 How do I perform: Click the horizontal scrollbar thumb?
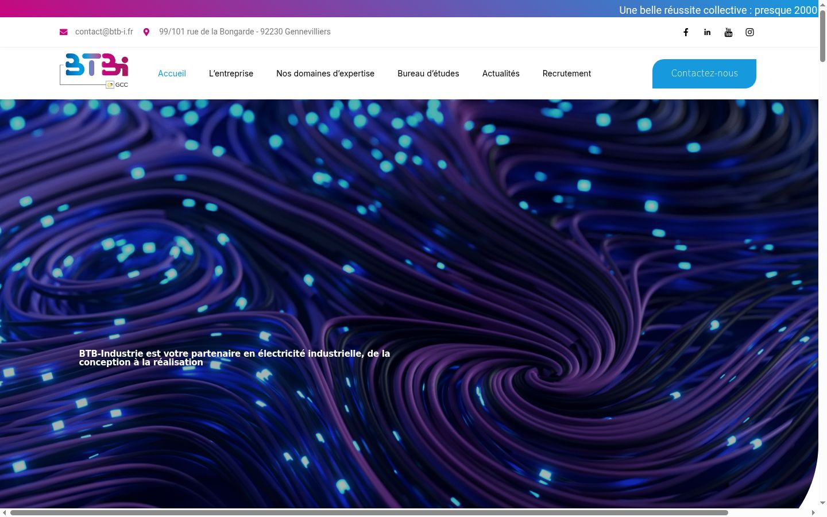pyautogui.click(x=369, y=512)
